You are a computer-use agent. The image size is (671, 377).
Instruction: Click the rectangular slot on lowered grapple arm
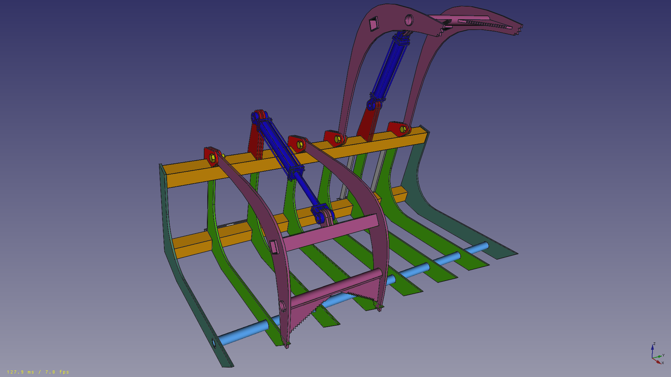[274, 246]
